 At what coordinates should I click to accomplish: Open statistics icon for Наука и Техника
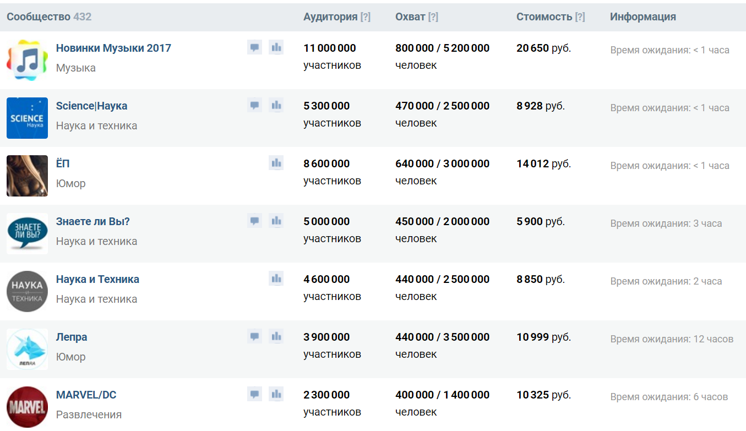(x=276, y=279)
